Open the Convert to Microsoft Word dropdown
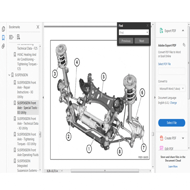Screen dimensions: 190x190 tap(172, 89)
